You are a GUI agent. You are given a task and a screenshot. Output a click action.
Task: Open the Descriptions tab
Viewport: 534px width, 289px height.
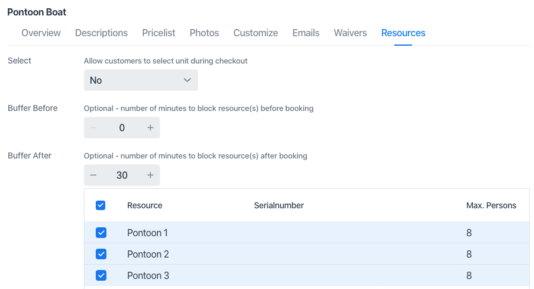101,33
